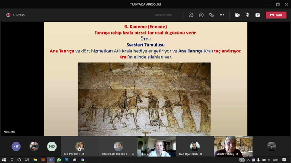Open the Windows Start menu

[x=4, y=160]
